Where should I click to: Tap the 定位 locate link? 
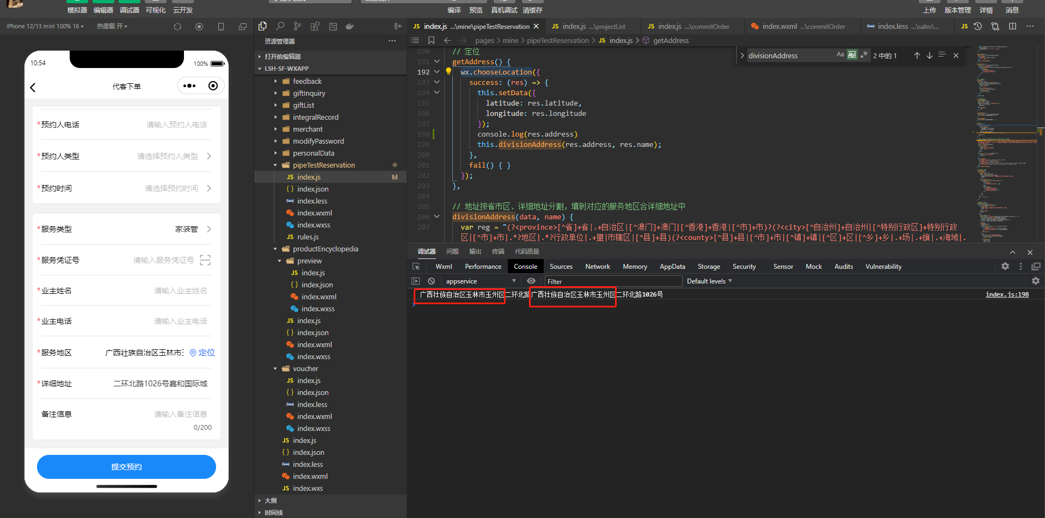[x=202, y=353]
